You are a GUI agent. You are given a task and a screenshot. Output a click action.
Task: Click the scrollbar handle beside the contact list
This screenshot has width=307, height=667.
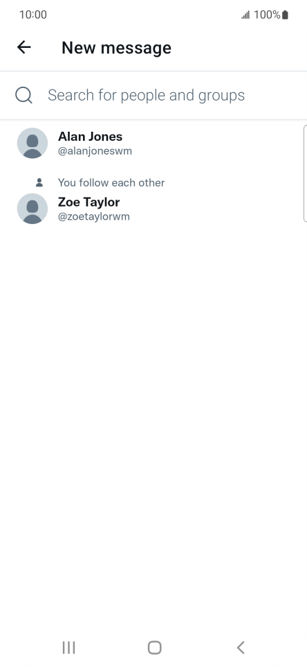point(306,173)
